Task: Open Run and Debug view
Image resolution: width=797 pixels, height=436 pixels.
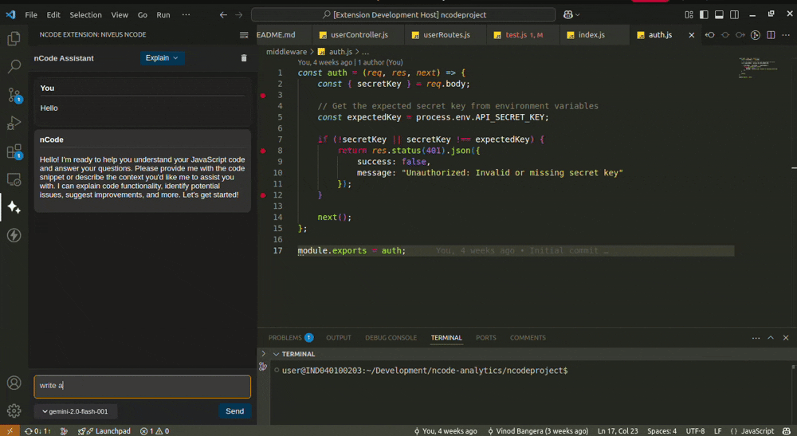Action: point(14,123)
